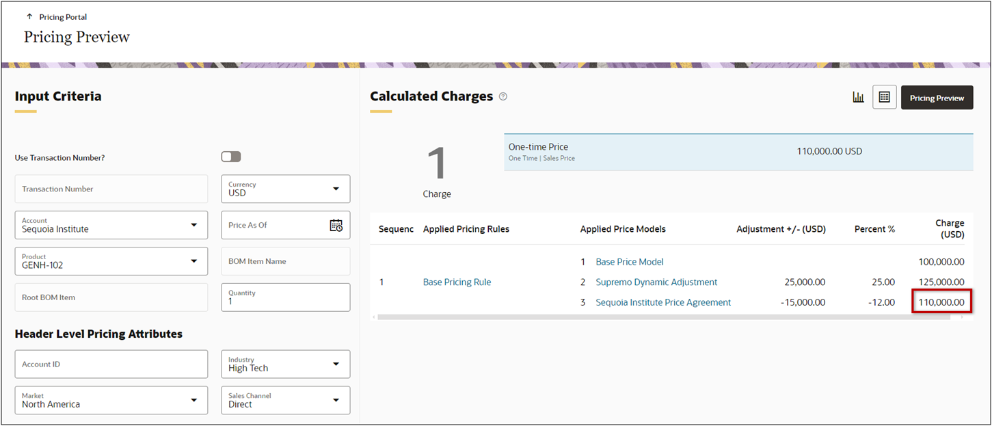Navigate back via the Pricing Portal arrow
The width and height of the screenshot is (992, 426).
point(28,16)
